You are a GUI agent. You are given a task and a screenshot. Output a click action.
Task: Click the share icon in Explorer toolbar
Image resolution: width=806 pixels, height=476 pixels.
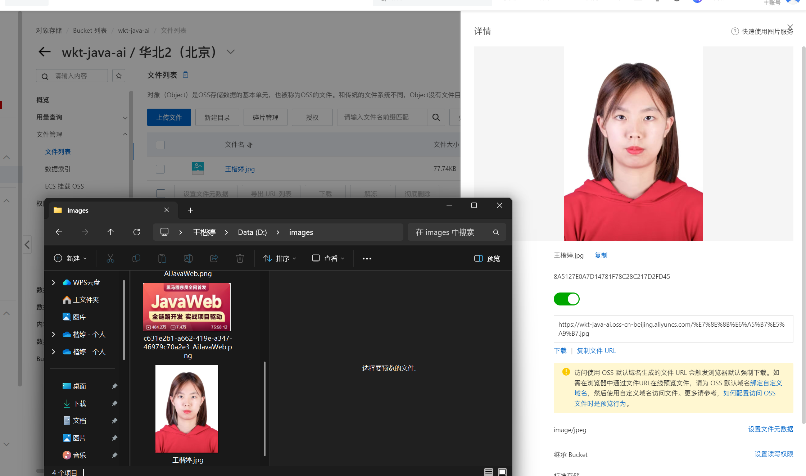[x=214, y=258]
